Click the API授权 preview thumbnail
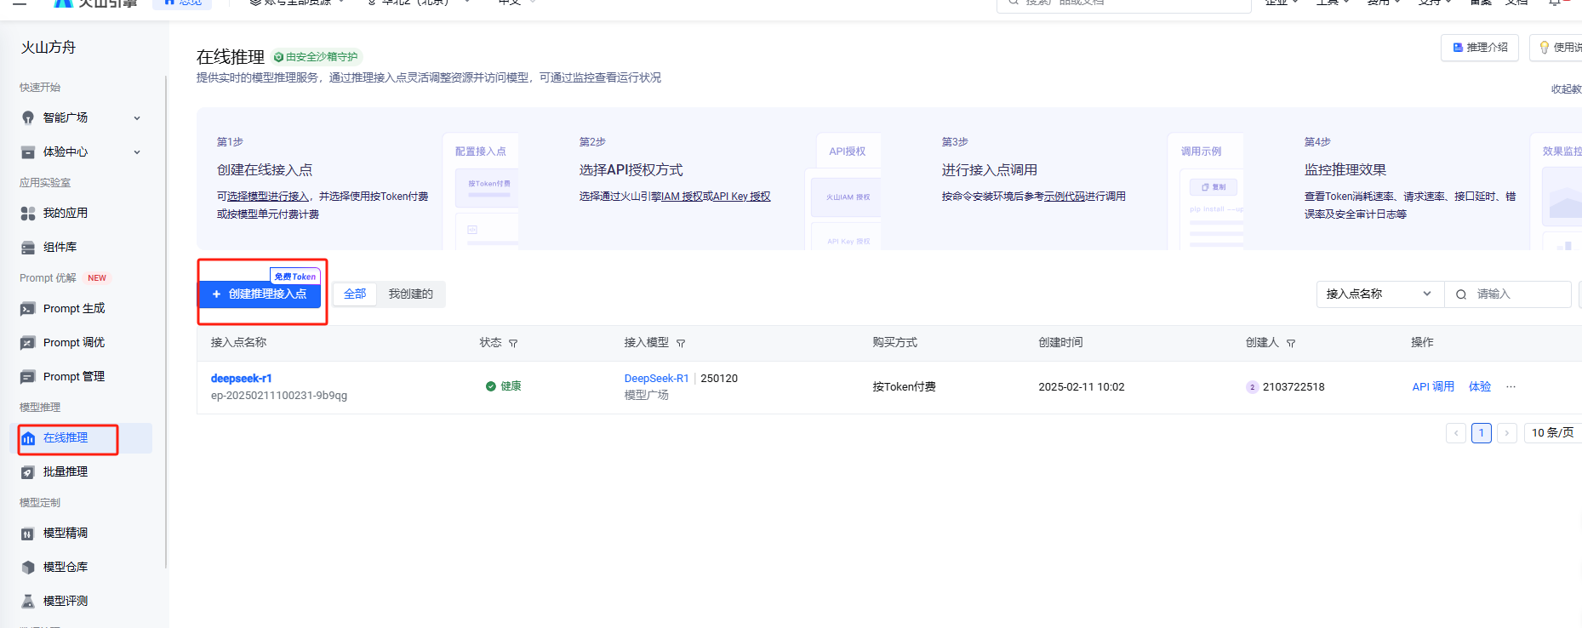 (x=843, y=191)
